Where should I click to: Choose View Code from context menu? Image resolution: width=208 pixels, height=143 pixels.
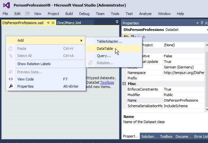pyautogui.click(x=46, y=79)
